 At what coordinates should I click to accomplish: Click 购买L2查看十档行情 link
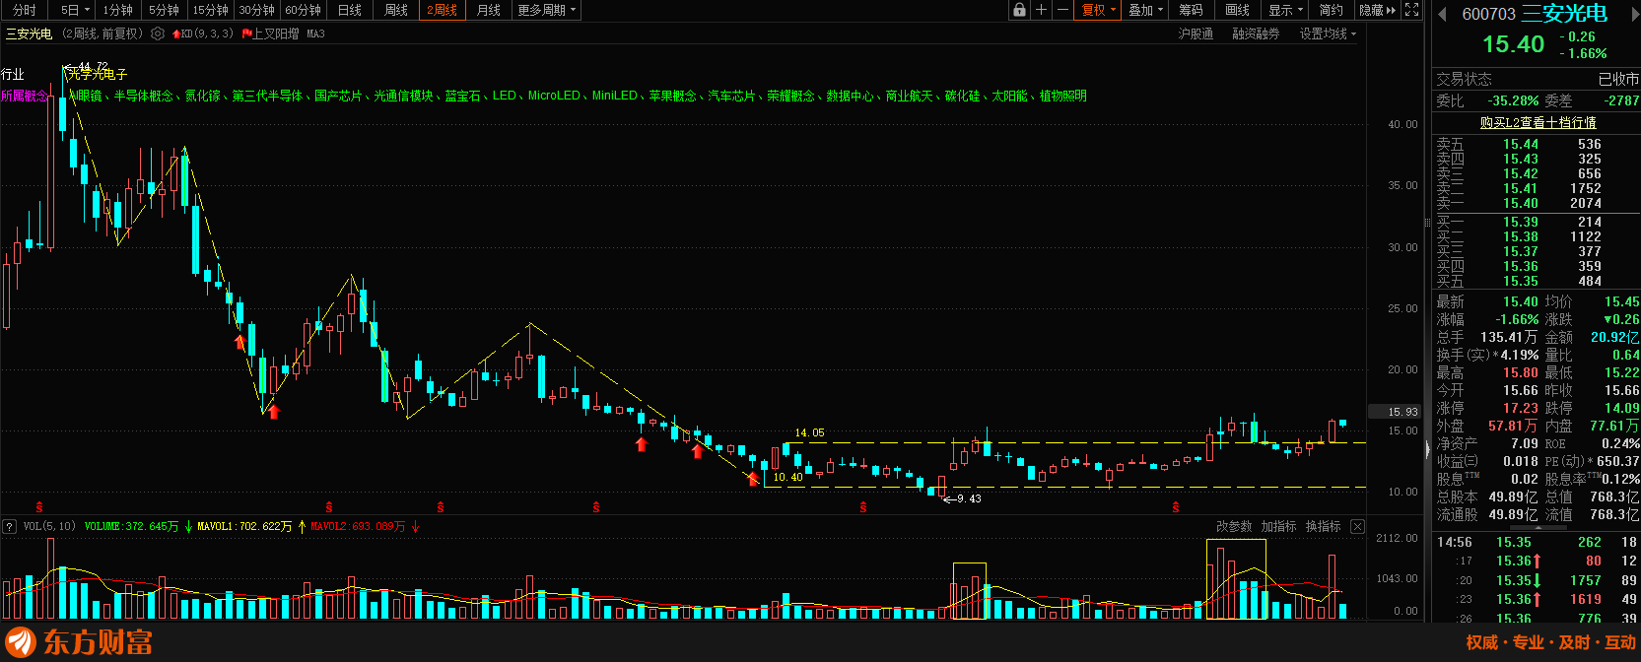coord(1538,122)
